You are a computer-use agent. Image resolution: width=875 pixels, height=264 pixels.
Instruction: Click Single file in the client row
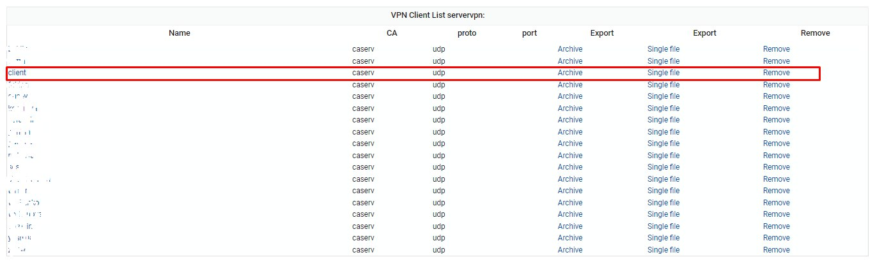[663, 73]
